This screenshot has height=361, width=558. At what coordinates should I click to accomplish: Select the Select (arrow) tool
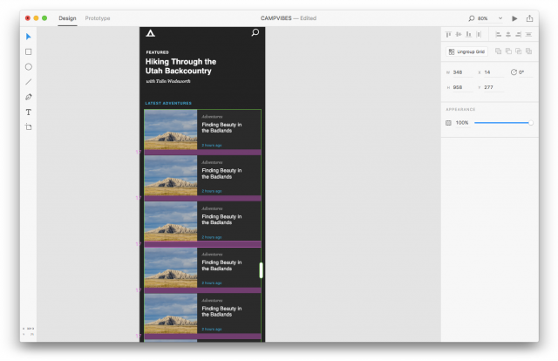click(28, 37)
